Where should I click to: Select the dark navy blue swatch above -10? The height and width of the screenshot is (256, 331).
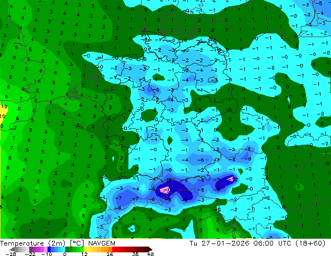coord(49,249)
